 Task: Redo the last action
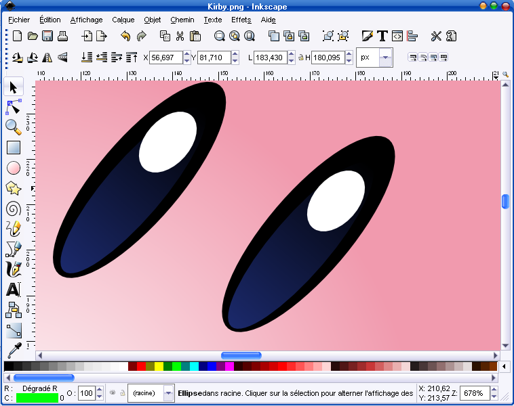click(141, 36)
